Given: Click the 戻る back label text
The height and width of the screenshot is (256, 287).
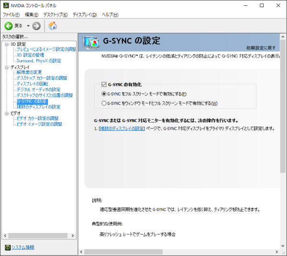Looking at the screenshot, I should [18, 26].
